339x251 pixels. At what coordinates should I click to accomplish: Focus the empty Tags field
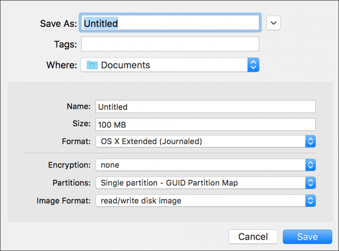point(170,44)
